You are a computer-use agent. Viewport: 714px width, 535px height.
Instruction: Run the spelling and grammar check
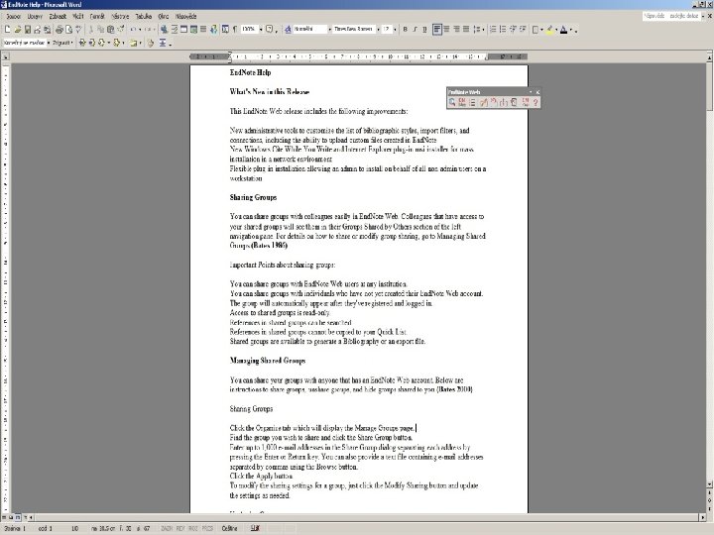[78, 30]
